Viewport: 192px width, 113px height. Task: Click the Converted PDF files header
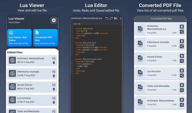pyautogui.click(x=161, y=18)
